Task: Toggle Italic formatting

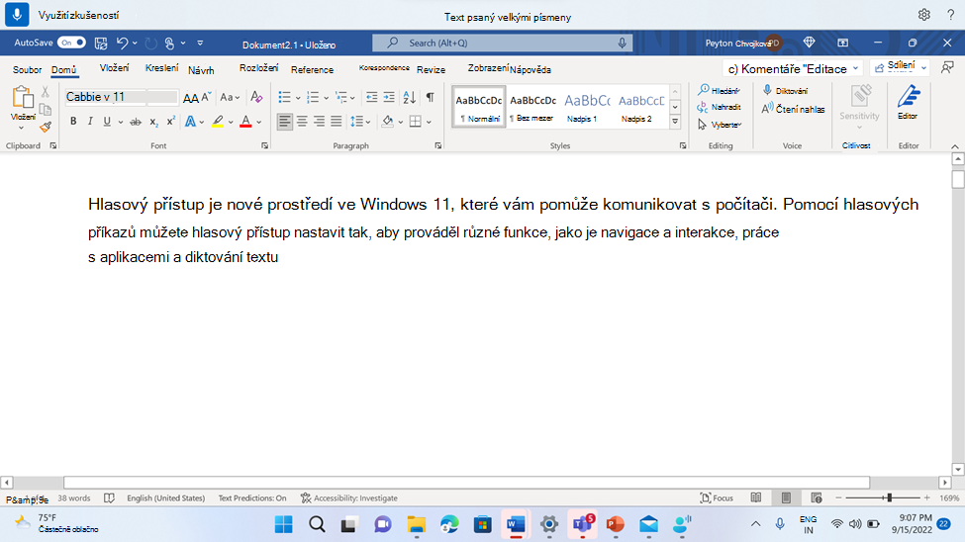Action: (90, 122)
